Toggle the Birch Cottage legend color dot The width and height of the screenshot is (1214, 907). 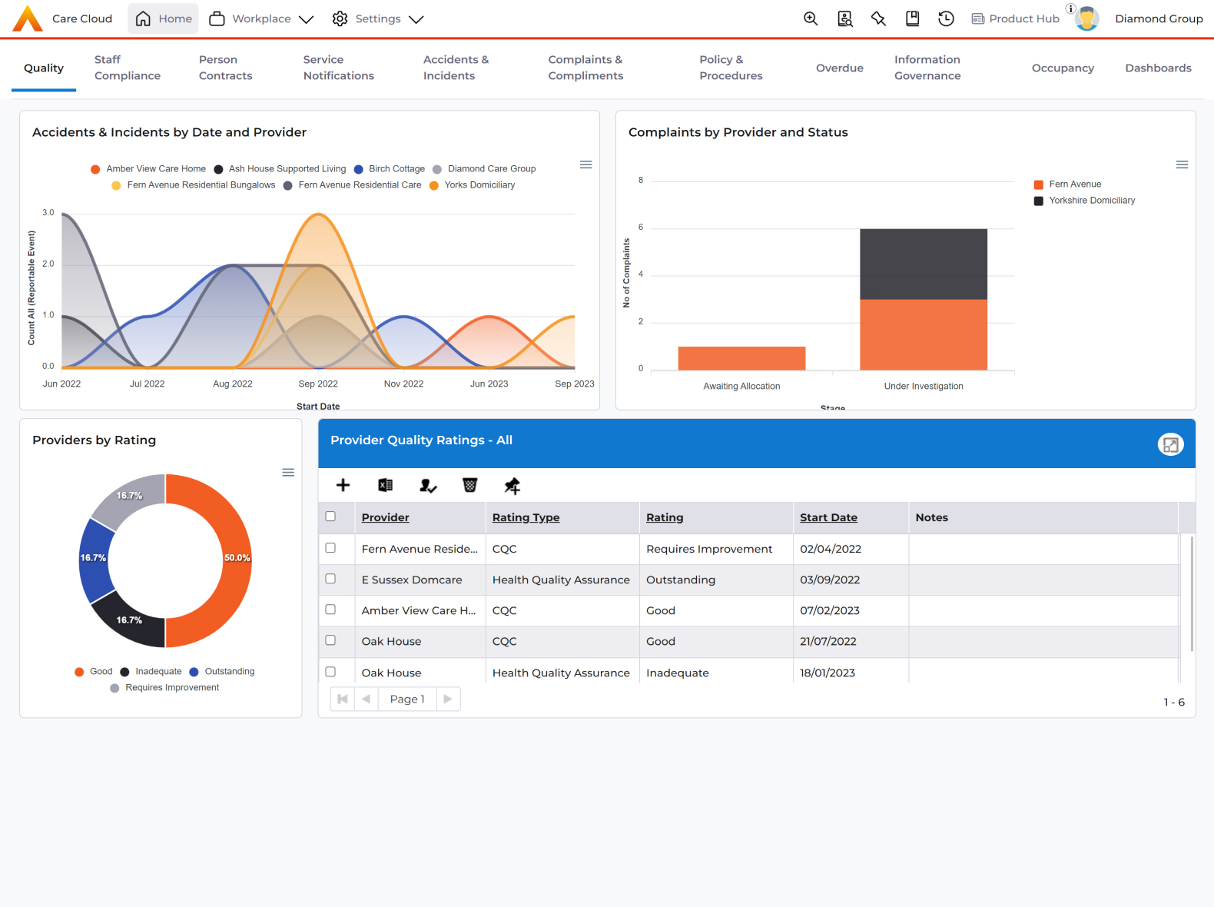click(x=358, y=169)
